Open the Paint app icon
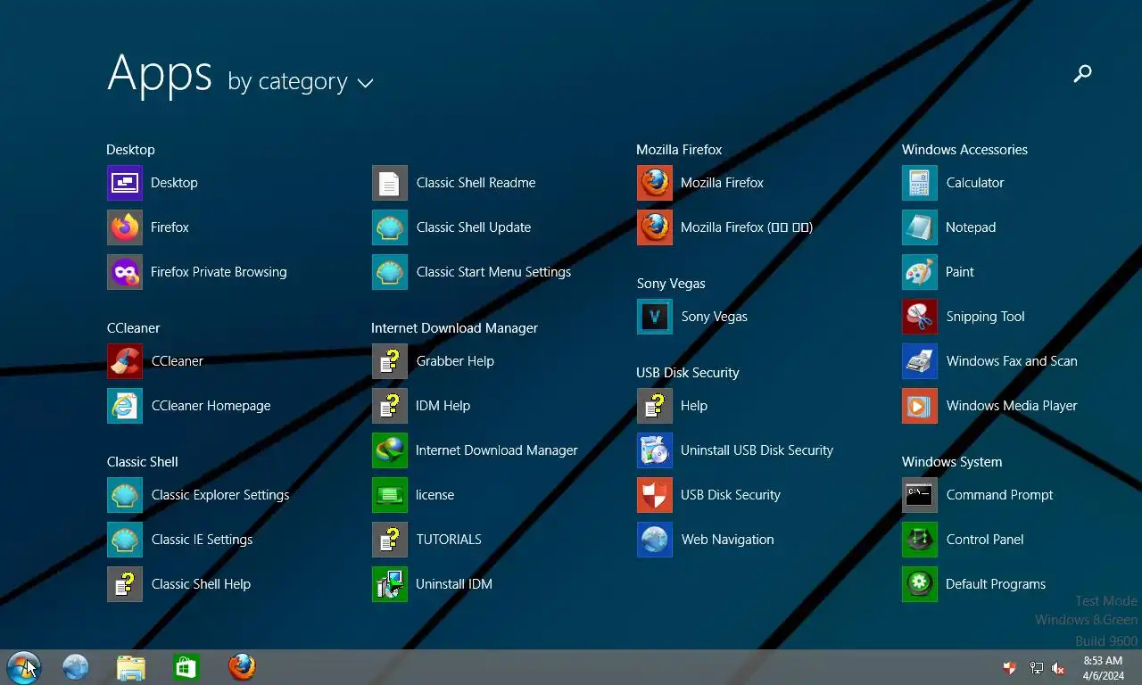 click(920, 272)
